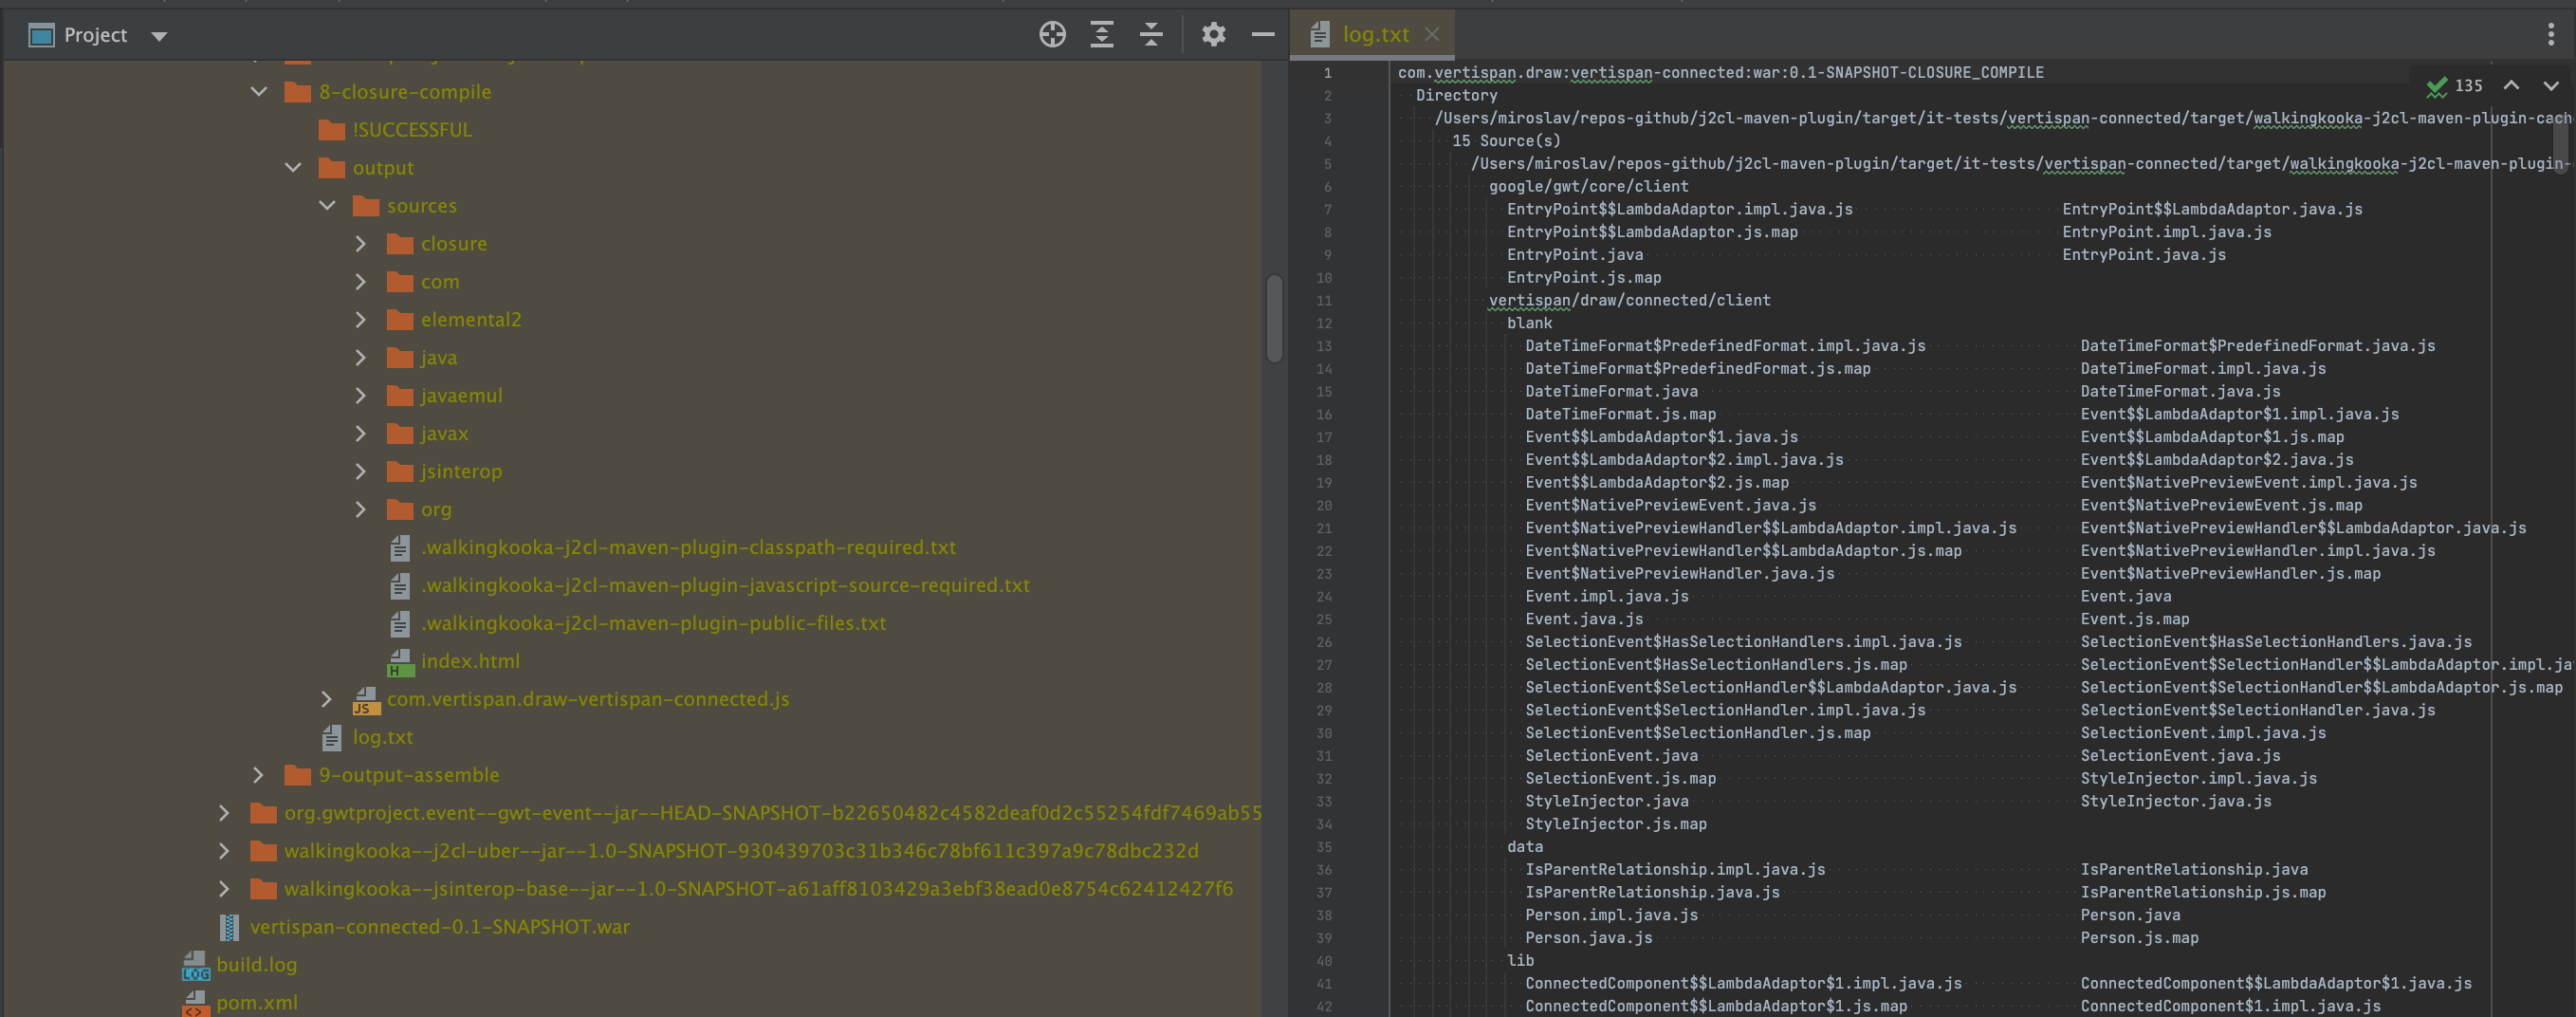Expand the jsinterop folder

pos(361,472)
